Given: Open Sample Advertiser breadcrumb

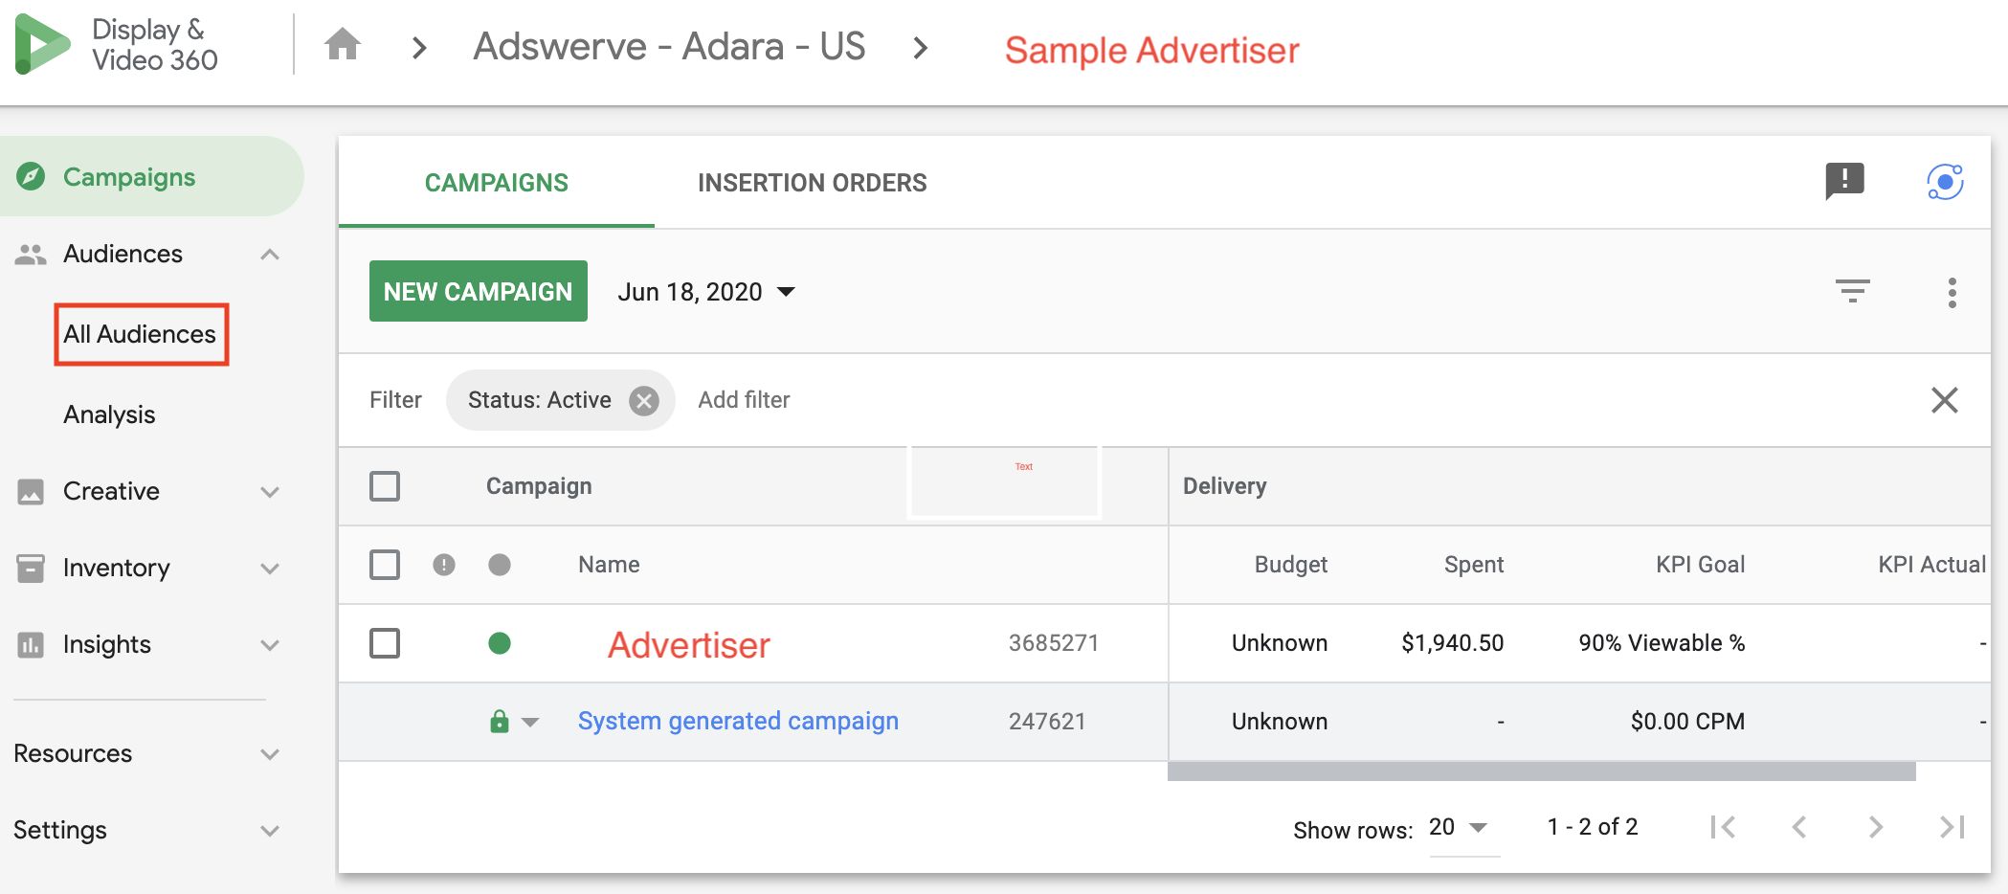Looking at the screenshot, I should [x=1151, y=50].
